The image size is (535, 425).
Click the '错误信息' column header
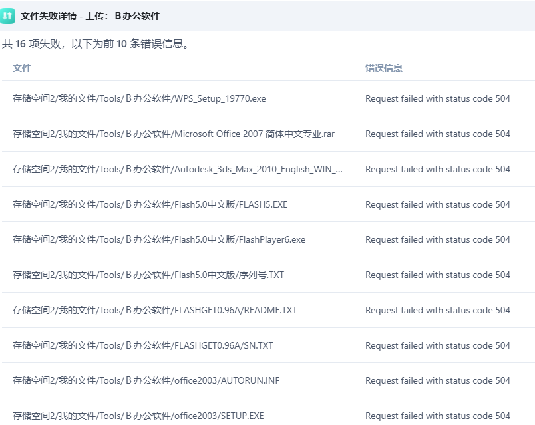(x=384, y=68)
